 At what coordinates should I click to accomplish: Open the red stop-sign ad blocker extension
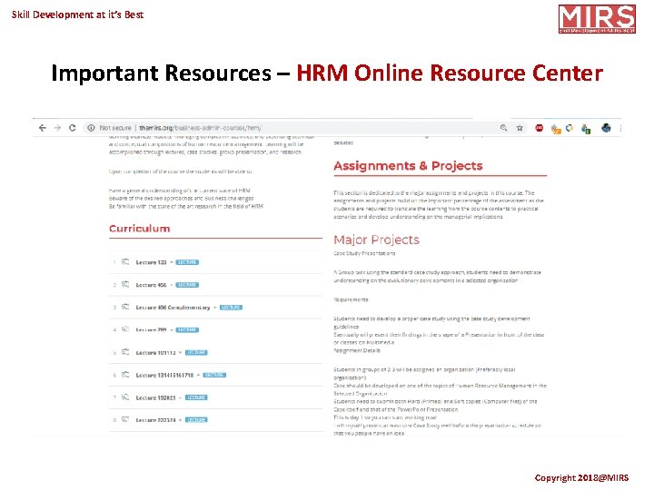(540, 128)
